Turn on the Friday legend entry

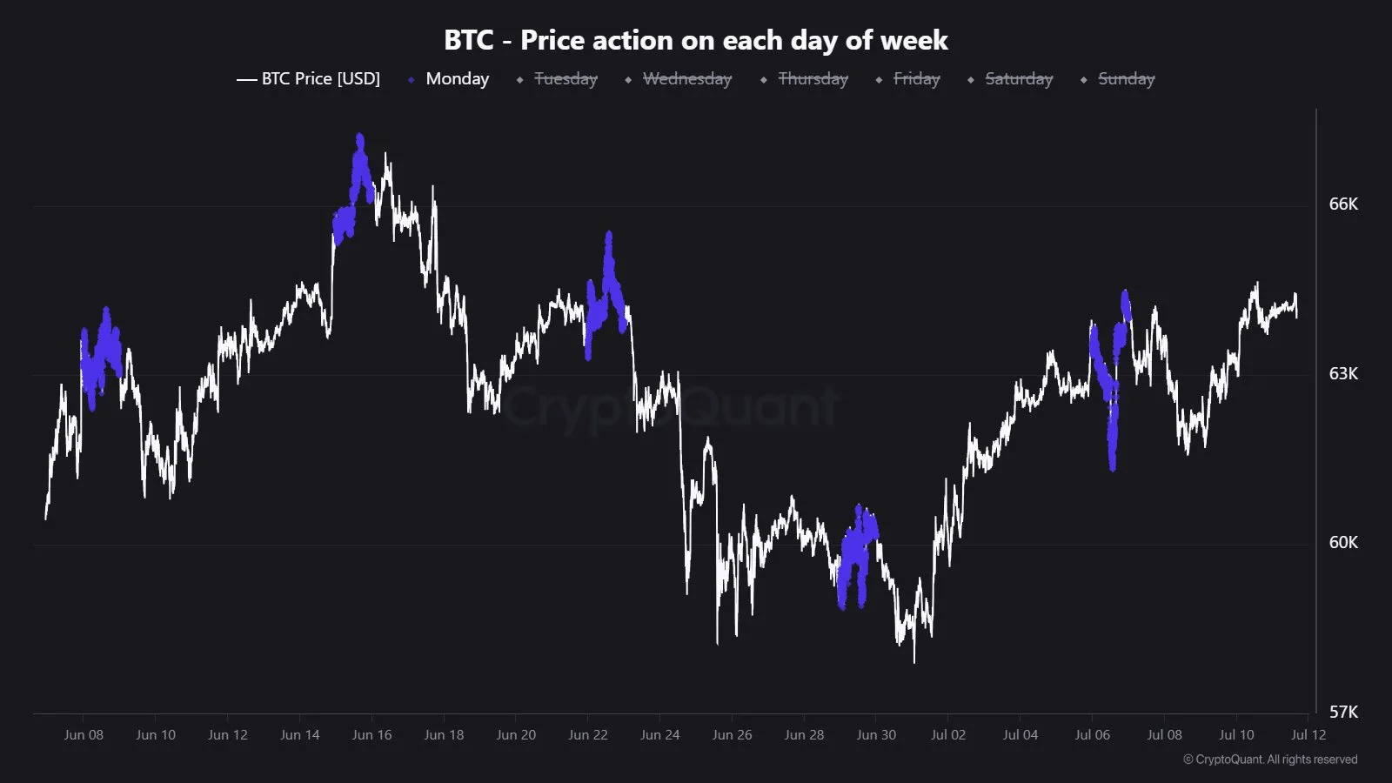908,79
